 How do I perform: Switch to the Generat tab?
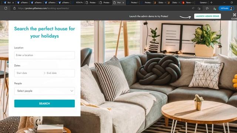pos(202,3)
